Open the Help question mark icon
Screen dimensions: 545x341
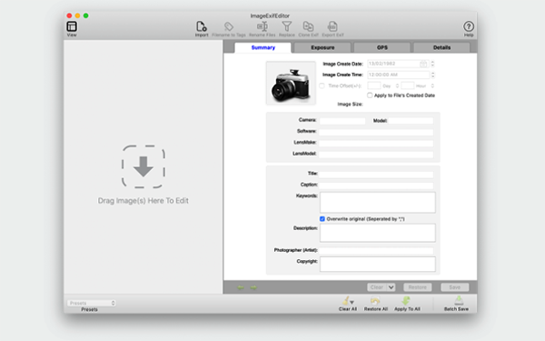point(469,26)
